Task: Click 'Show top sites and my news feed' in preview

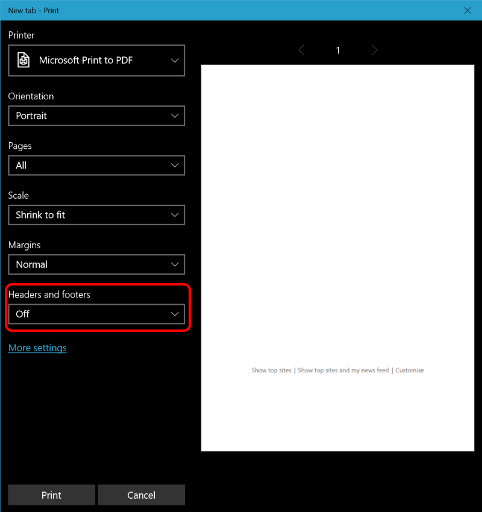Action: tap(343, 370)
